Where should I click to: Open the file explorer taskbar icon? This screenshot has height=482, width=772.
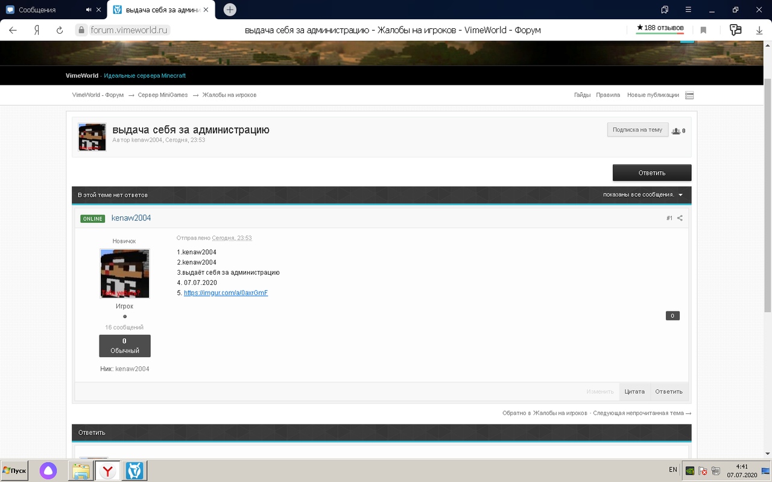point(81,471)
